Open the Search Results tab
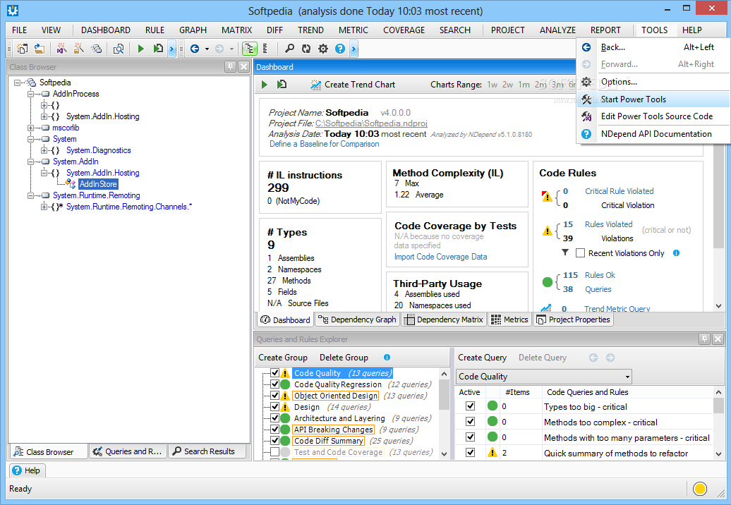This screenshot has height=505, width=731. (207, 451)
